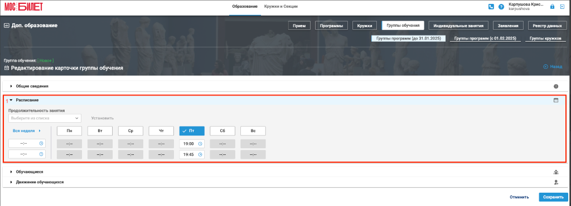Enable the Пн day toggle

69,131
